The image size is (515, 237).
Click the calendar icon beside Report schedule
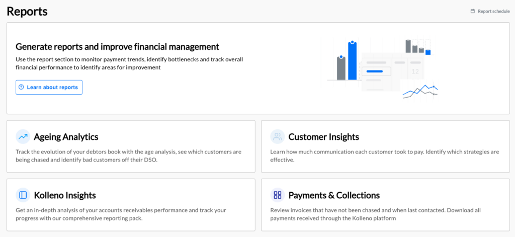pyautogui.click(x=473, y=11)
